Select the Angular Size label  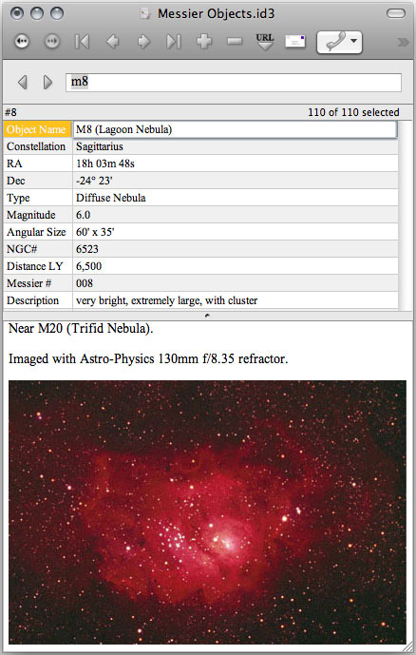point(38,232)
